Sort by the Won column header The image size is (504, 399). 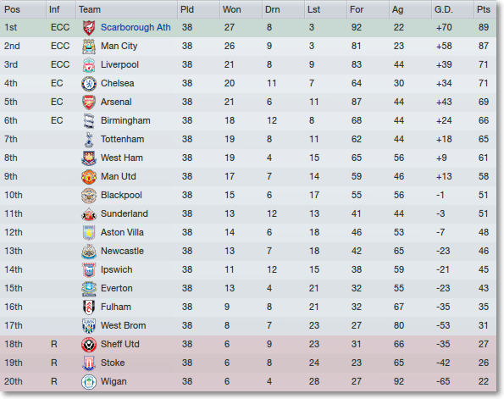232,9
